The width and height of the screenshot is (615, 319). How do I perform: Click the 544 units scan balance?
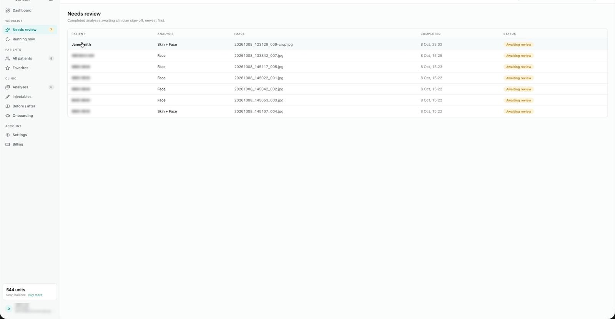tap(16, 290)
